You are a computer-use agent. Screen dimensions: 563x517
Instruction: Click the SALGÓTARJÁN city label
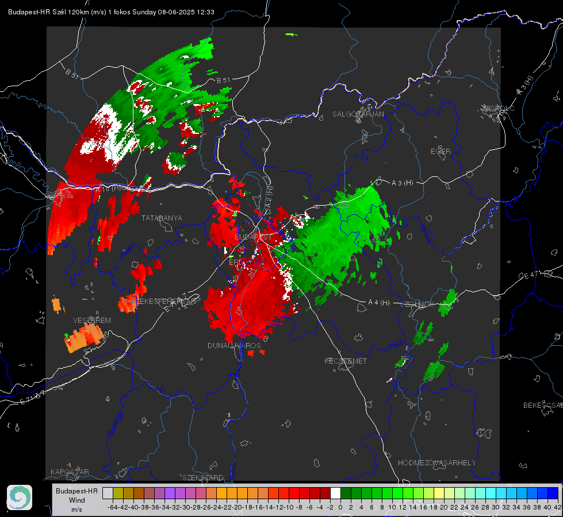(x=358, y=114)
